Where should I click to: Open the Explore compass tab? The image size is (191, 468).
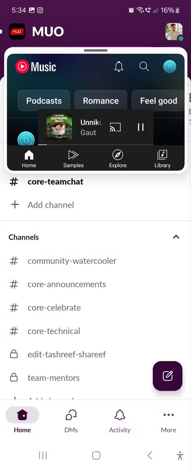tap(118, 158)
